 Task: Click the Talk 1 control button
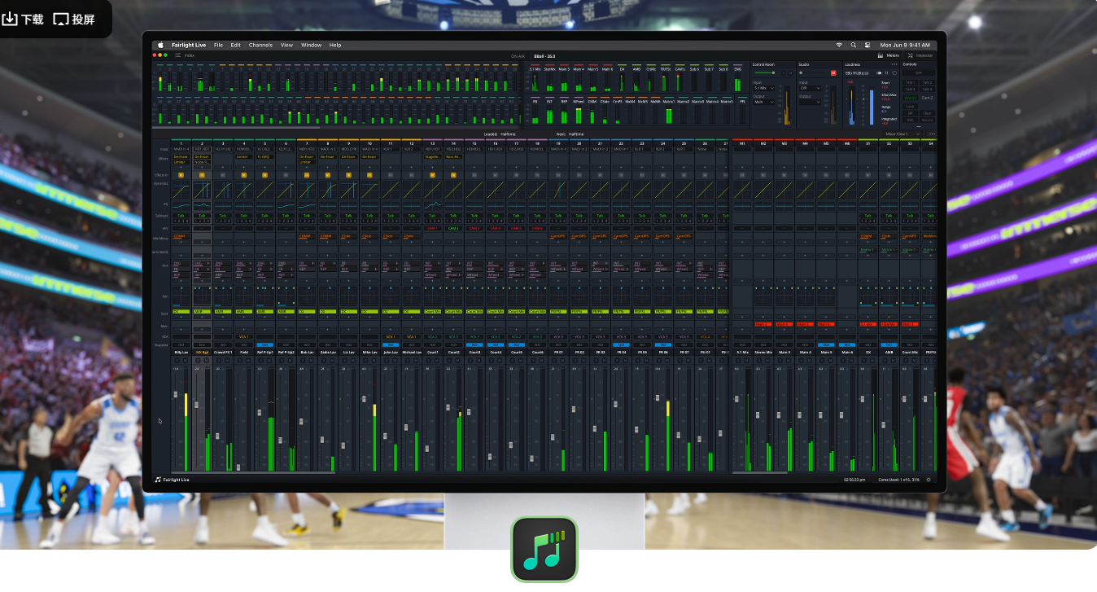(910, 82)
